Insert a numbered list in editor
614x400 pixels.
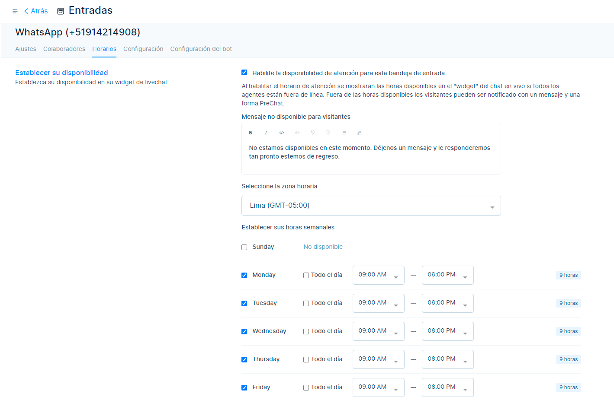tap(360, 133)
